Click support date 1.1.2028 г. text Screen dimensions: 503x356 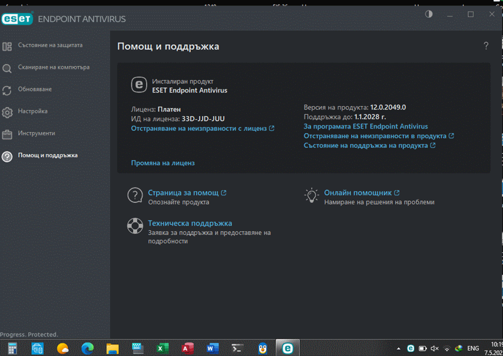click(370, 117)
